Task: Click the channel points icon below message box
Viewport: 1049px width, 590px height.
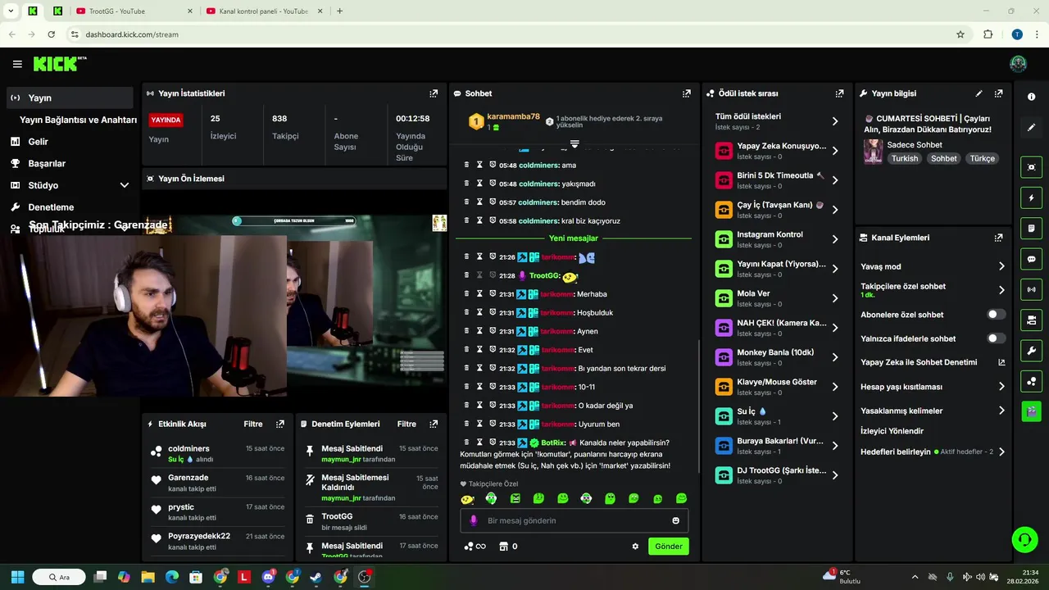Action: click(x=469, y=547)
